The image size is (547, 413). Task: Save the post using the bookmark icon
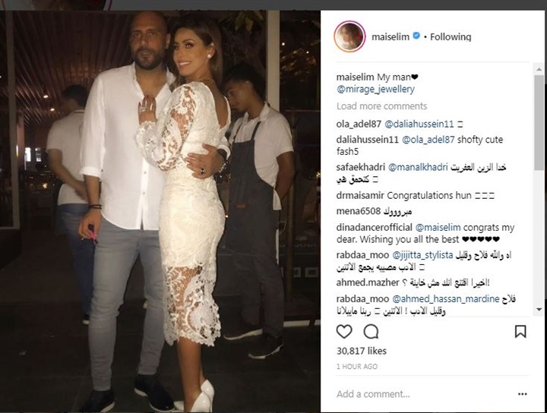pyautogui.click(x=520, y=332)
